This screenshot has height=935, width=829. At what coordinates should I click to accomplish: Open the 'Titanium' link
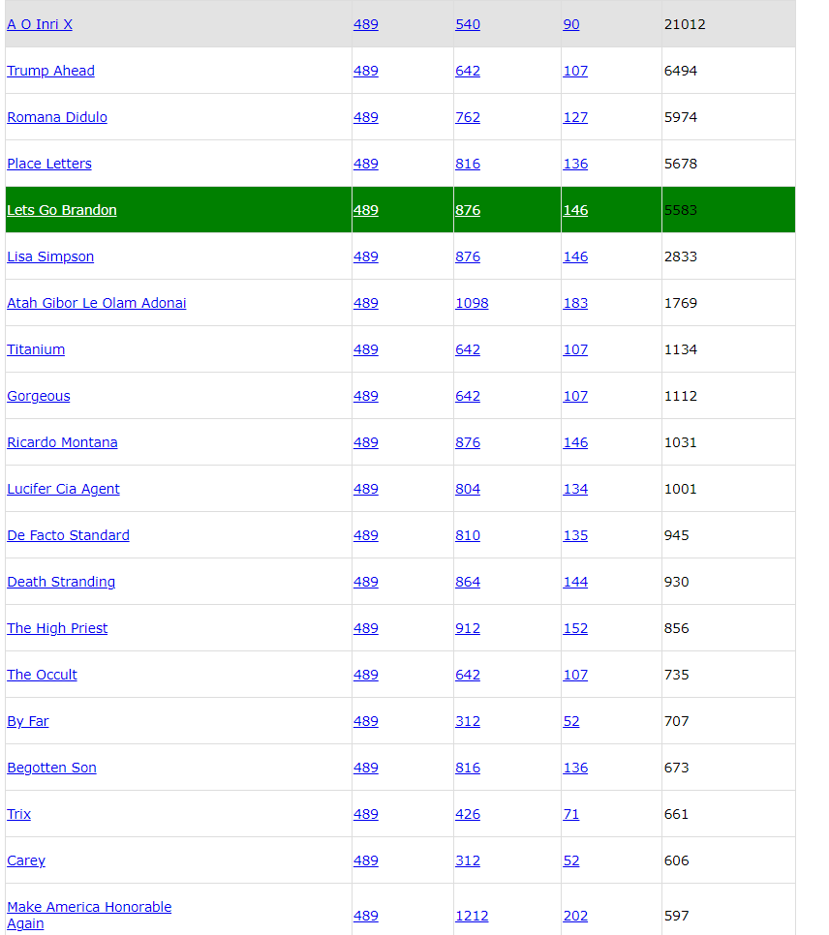pos(36,350)
